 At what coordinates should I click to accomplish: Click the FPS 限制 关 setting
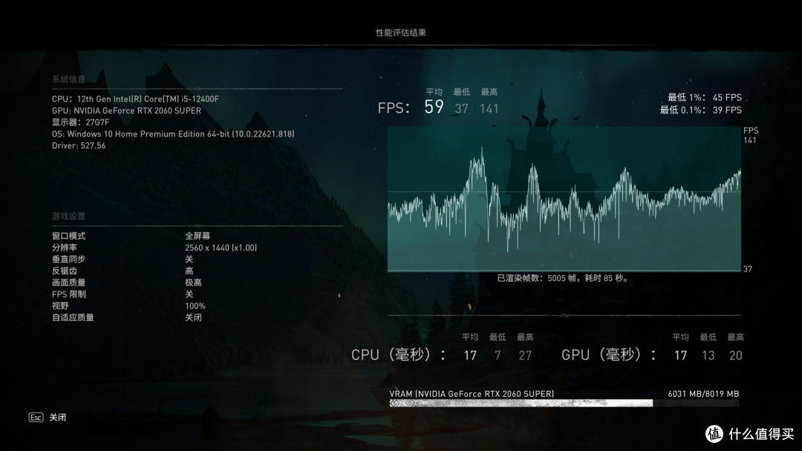[x=189, y=294]
